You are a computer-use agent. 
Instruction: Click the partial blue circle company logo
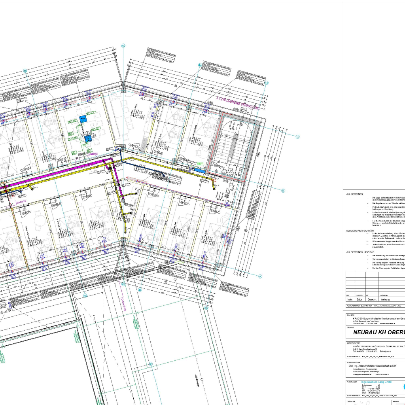click(x=404, y=387)
